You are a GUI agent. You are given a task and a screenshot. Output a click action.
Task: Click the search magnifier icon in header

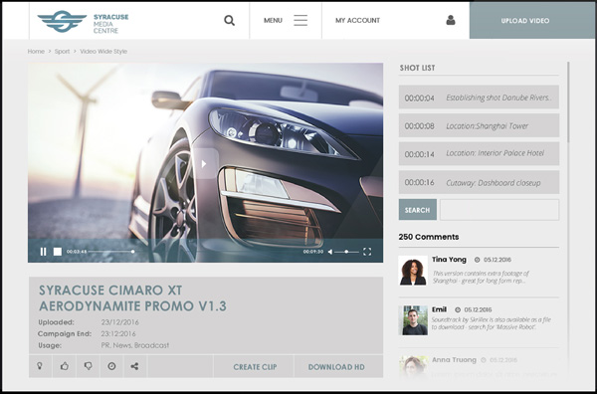[229, 20]
